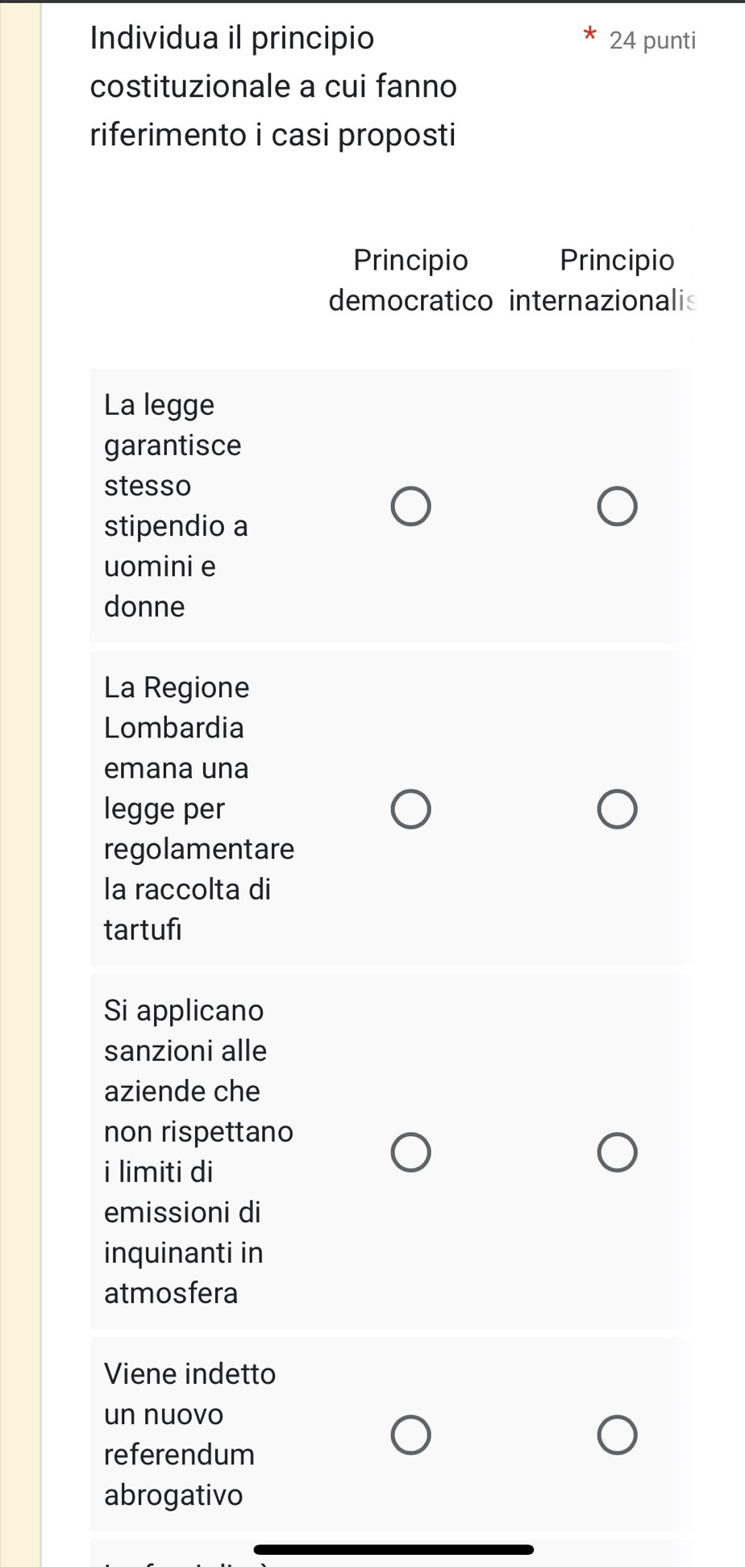Choose Principio democratico for Regione Lombardia row
Viewport: 745px width, 1567px height.
[x=410, y=809]
